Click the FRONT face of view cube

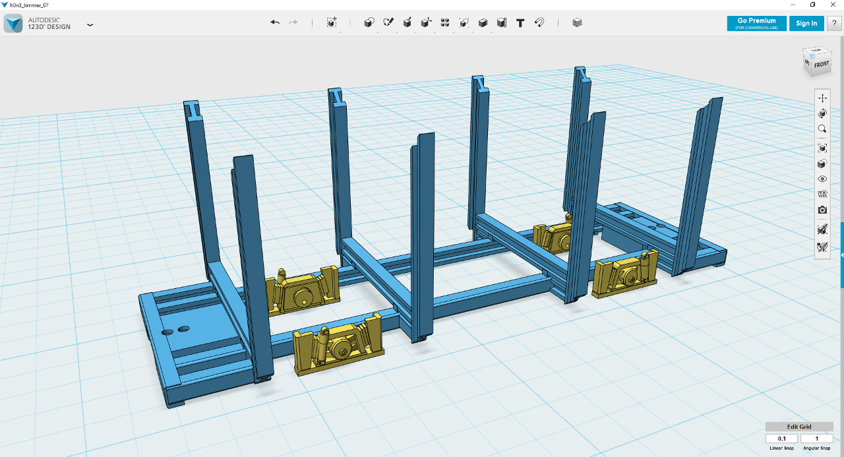[822, 65]
